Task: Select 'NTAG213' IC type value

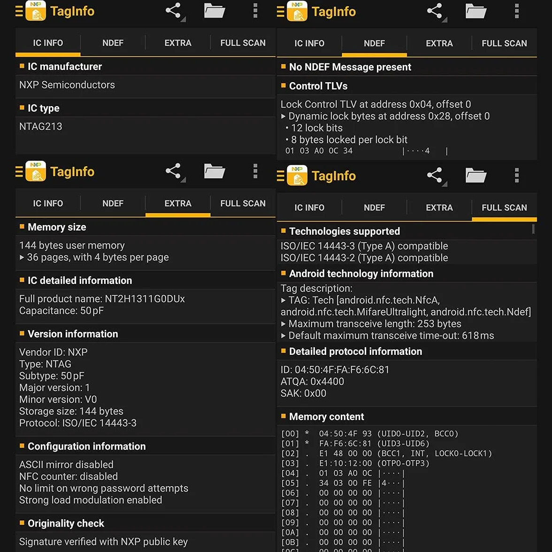Action: (40, 126)
